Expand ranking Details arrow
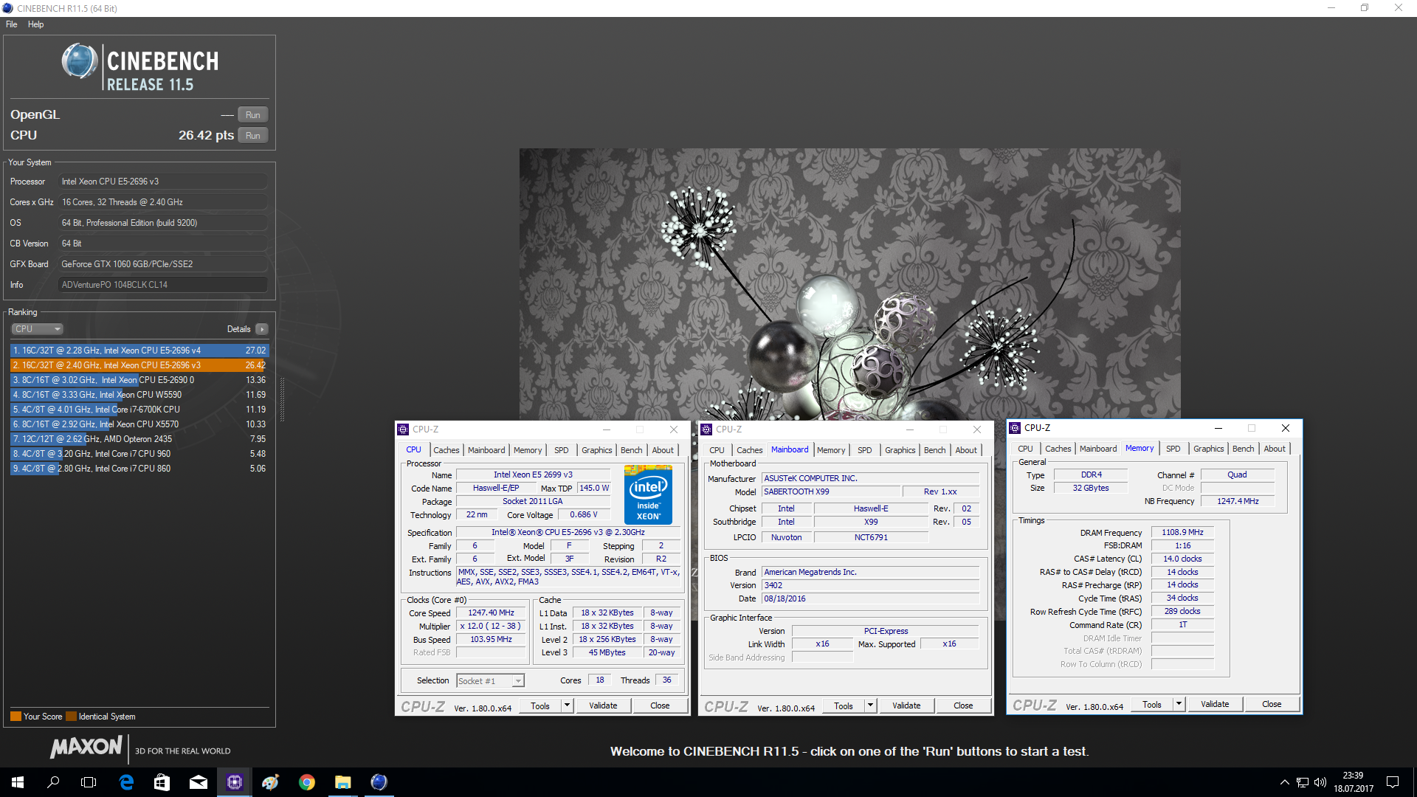Viewport: 1417px width, 797px height. [262, 329]
